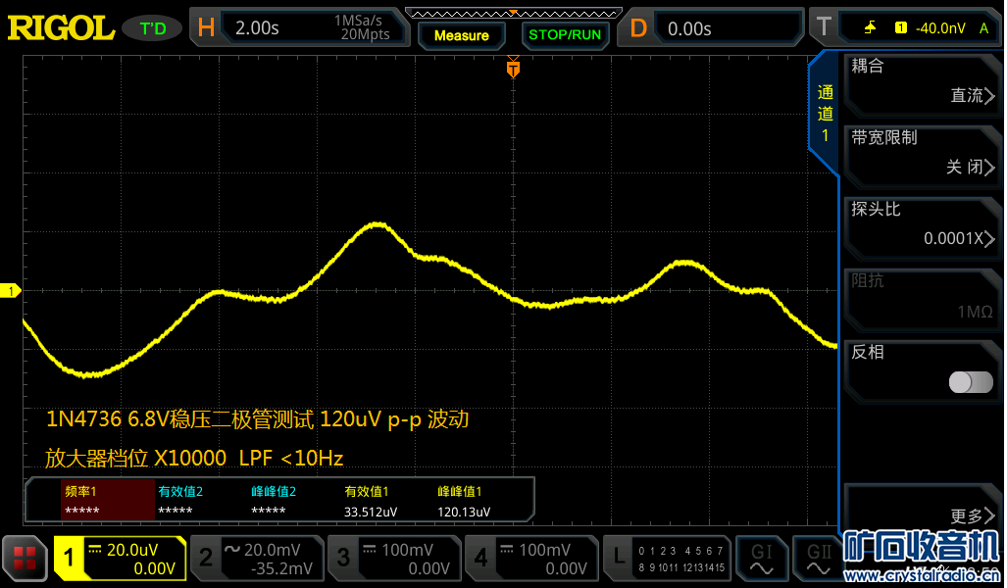Open the L logic analyzer channel panel
This screenshot has height=588, width=1007.
pos(668,559)
